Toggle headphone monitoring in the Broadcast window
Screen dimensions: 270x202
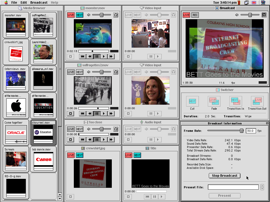point(264,15)
